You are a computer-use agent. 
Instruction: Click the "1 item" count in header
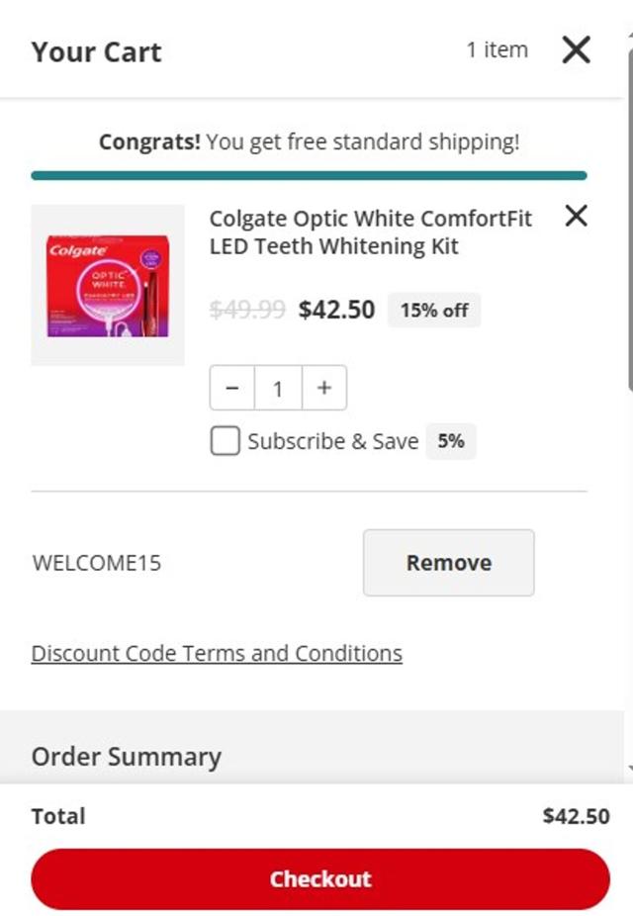pos(497,49)
